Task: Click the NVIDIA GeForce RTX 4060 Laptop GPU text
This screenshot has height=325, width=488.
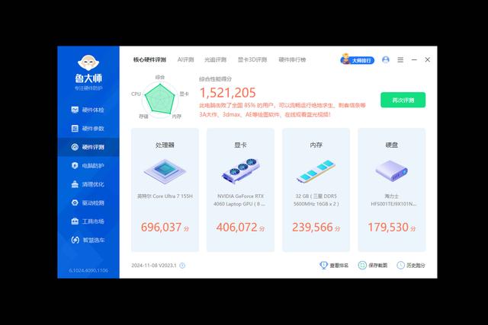Action: 241,200
